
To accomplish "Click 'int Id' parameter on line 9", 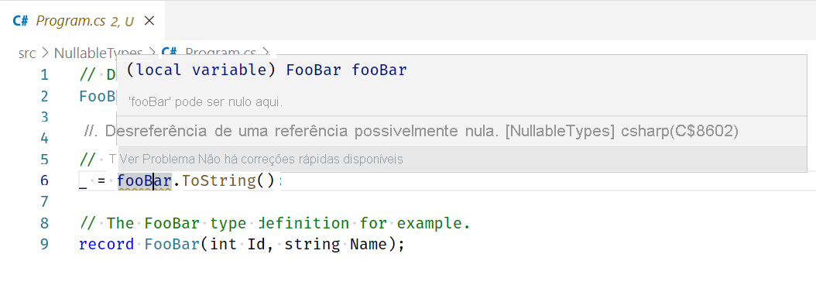I will tap(238, 244).
